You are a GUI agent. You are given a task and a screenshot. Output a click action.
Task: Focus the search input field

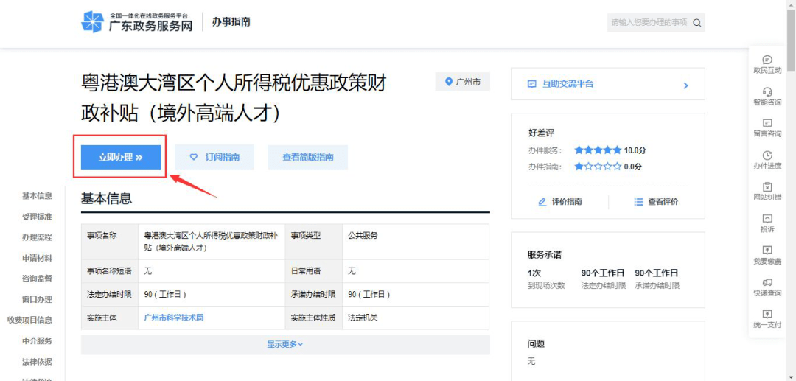coord(648,23)
